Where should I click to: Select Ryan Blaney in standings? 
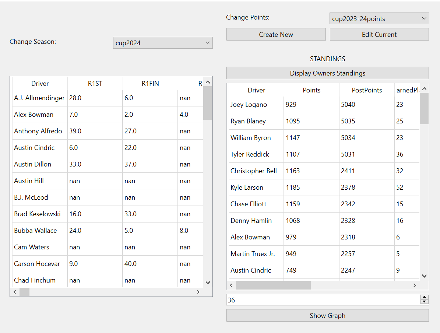256,121
